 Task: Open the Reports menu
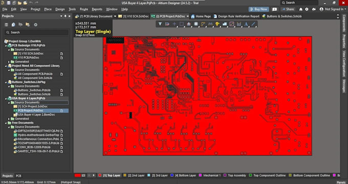pos(97,9)
